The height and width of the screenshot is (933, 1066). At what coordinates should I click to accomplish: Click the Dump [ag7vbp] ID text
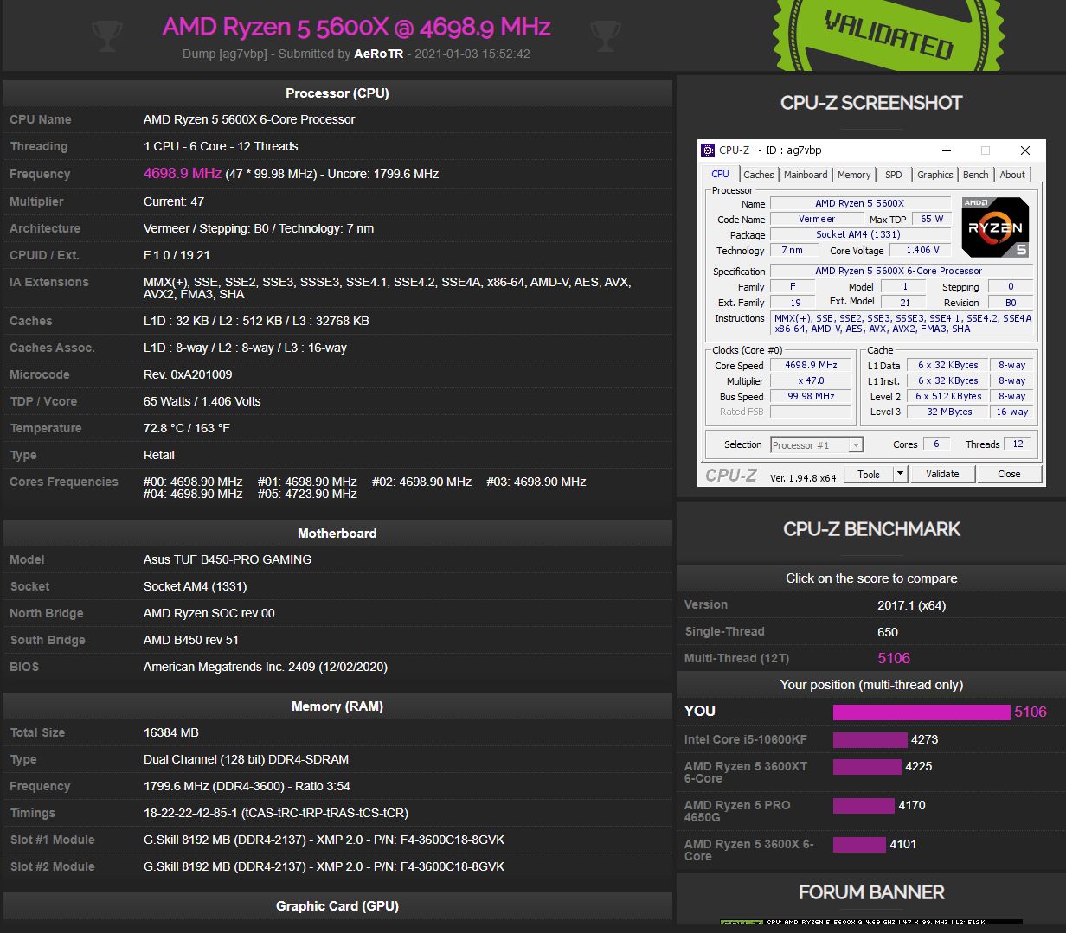pyautogui.click(x=223, y=54)
